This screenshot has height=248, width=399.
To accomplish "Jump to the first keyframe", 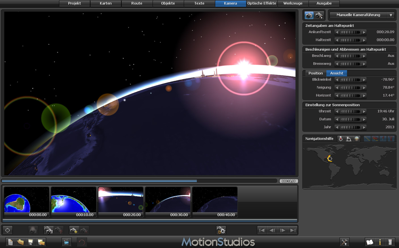I will coord(262,230).
